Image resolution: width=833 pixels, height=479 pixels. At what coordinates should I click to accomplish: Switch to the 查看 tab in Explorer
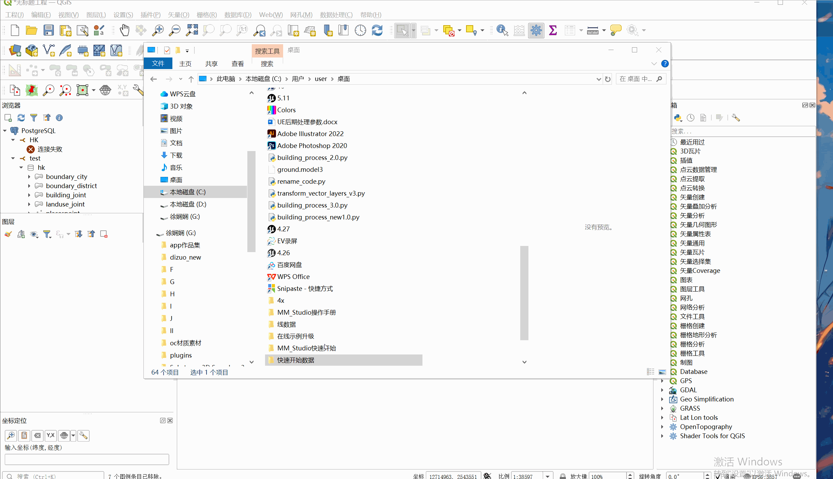click(237, 64)
